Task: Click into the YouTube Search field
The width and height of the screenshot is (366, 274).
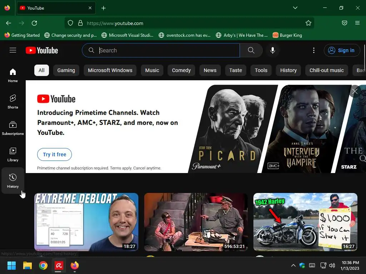Action: click(x=161, y=50)
